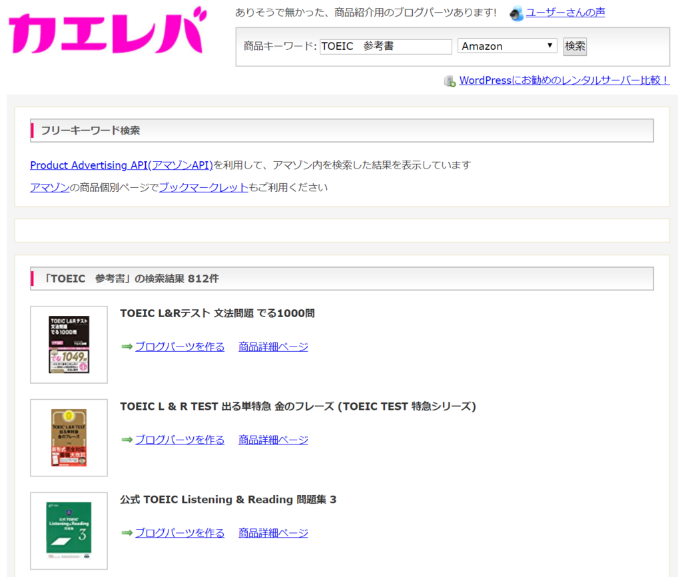The height and width of the screenshot is (577, 682).
Task: Click 文法問題 でる1000問 book cover thumbnail
Action: (69, 344)
